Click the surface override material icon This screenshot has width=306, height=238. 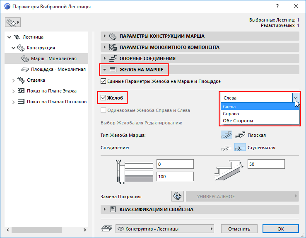click(178, 196)
